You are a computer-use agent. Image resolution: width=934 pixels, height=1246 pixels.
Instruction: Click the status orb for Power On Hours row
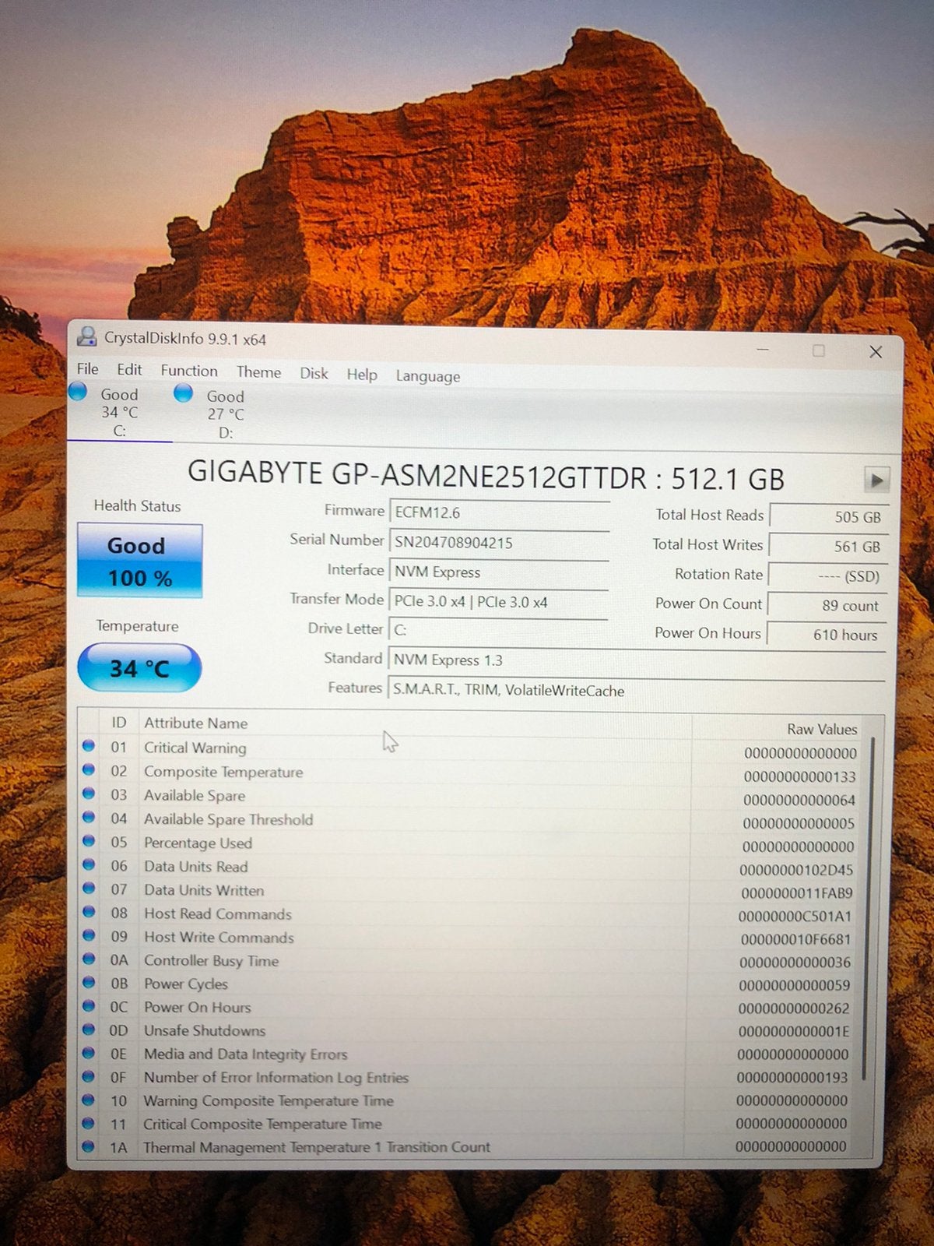89,1005
